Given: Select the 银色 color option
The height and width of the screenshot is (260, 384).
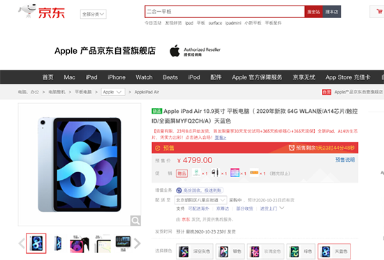Looking at the screenshot, I should tap(230, 252).
